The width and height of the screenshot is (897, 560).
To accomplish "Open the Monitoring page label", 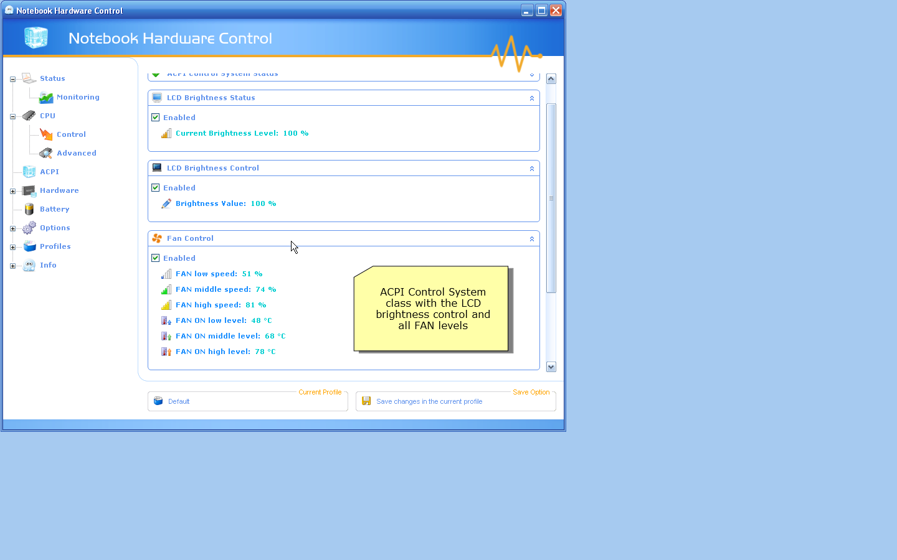I will pos(78,97).
